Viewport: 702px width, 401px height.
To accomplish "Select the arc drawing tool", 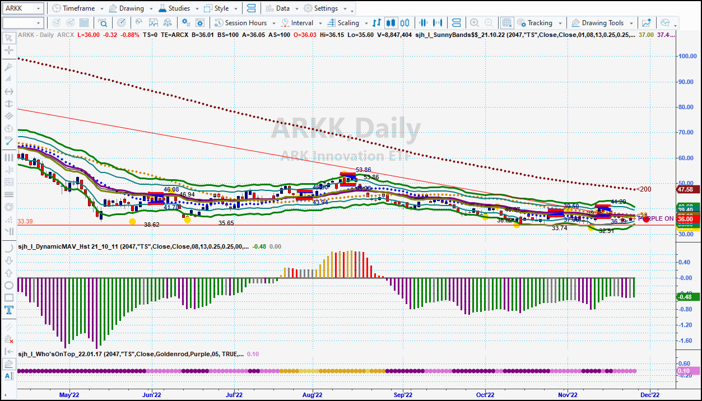I will (9, 249).
